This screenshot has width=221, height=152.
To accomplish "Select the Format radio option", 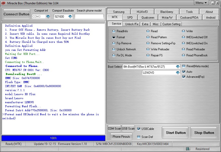I will (x=118, y=37).
